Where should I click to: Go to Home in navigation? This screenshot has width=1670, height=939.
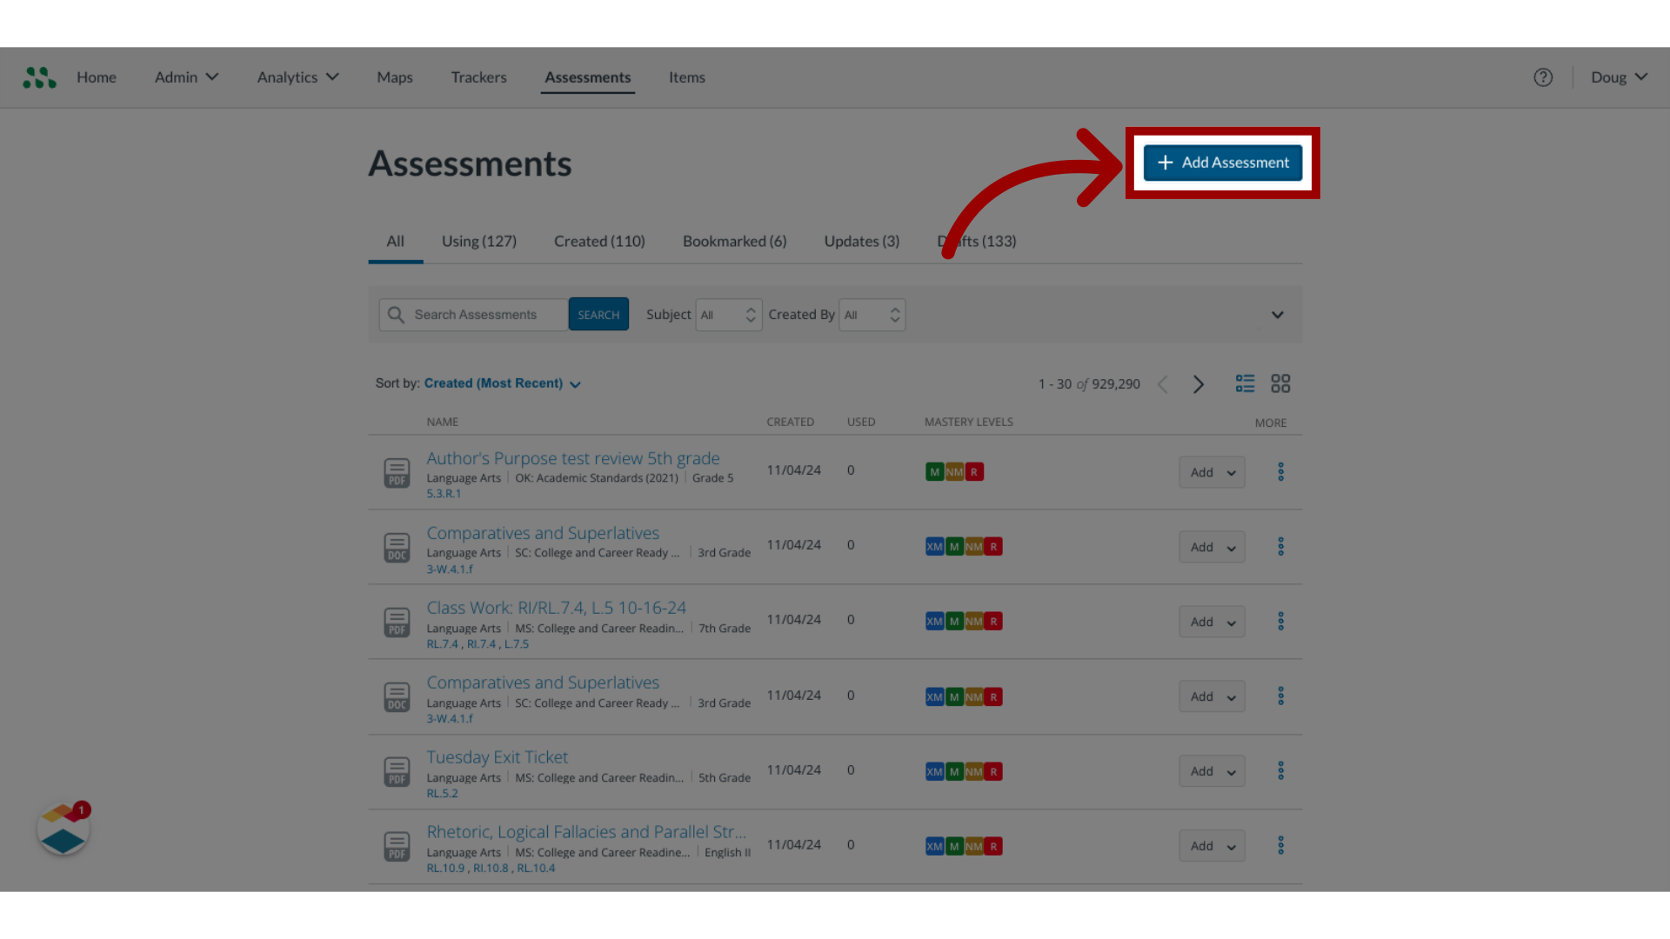click(x=97, y=77)
